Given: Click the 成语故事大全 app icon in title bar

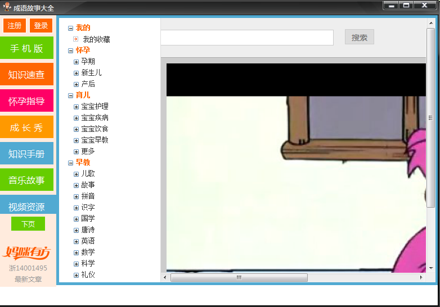Looking at the screenshot, I should click(x=6, y=7).
